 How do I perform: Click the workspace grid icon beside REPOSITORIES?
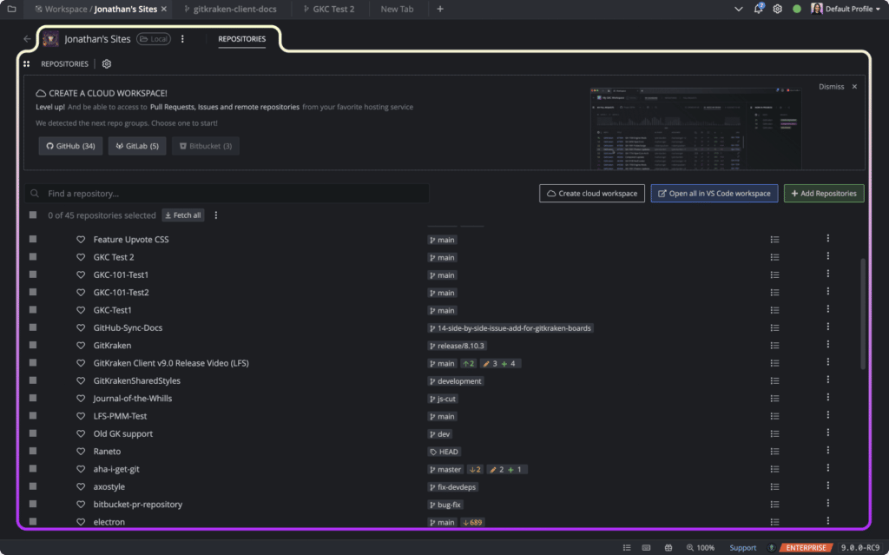(27, 64)
